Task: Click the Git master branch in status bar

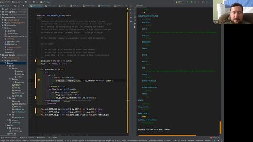Action: [199, 140]
